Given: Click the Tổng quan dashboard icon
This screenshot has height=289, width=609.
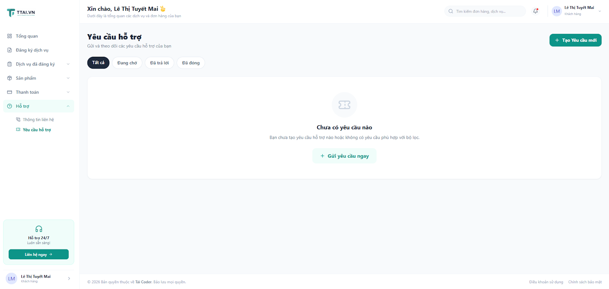Looking at the screenshot, I should [10, 36].
